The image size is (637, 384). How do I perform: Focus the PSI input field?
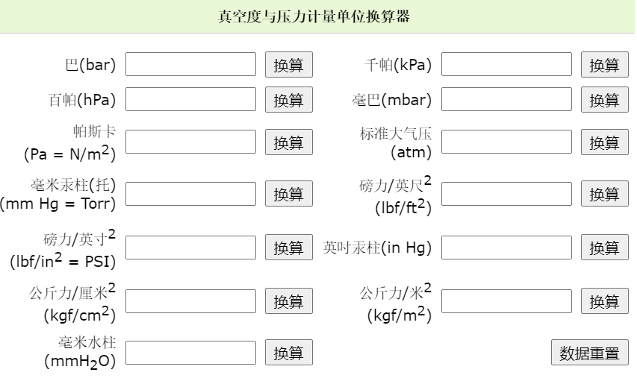click(190, 248)
